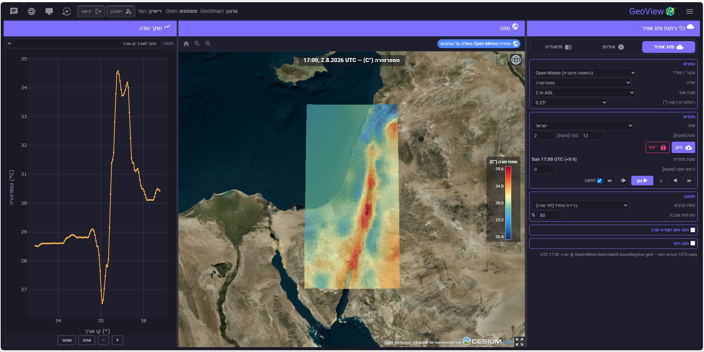Open the satellite imagery base layer picker

coord(502,60)
